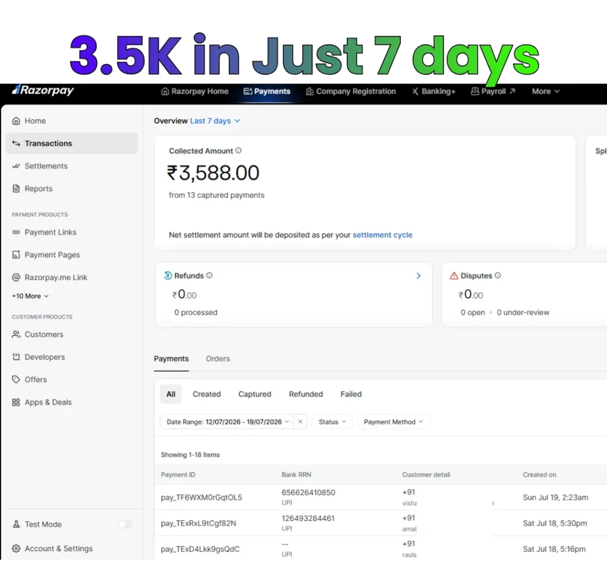607x562 pixels.
Task: Toggle the Test Mode switch
Action: (126, 524)
